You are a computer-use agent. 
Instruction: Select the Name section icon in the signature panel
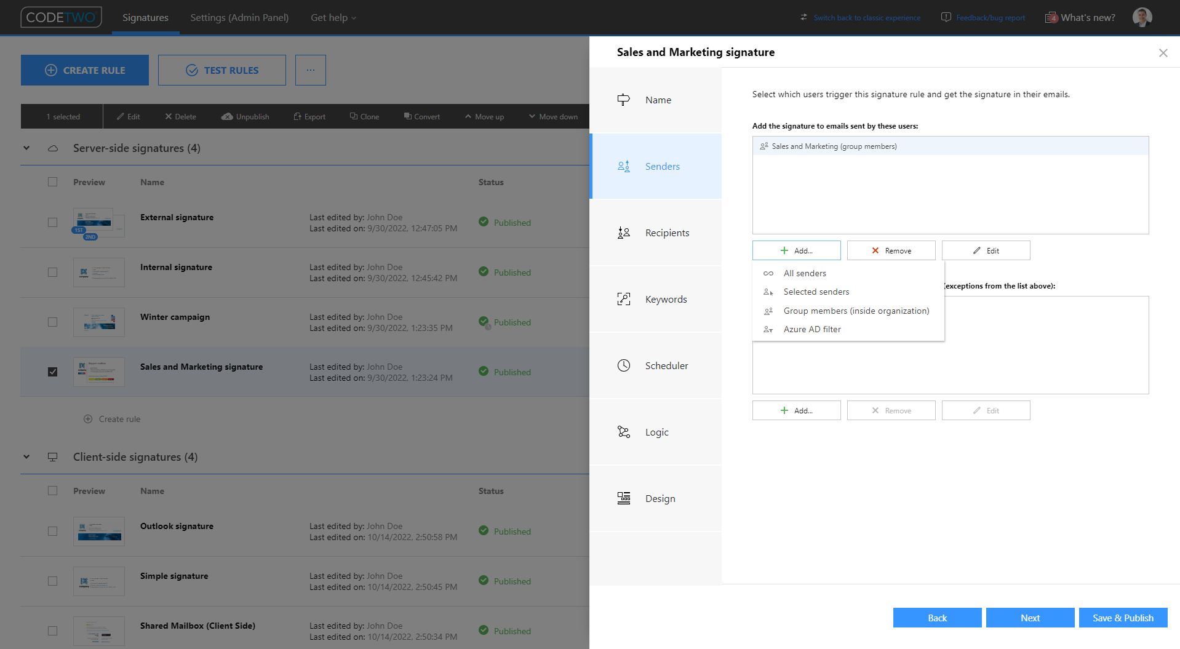tap(623, 99)
